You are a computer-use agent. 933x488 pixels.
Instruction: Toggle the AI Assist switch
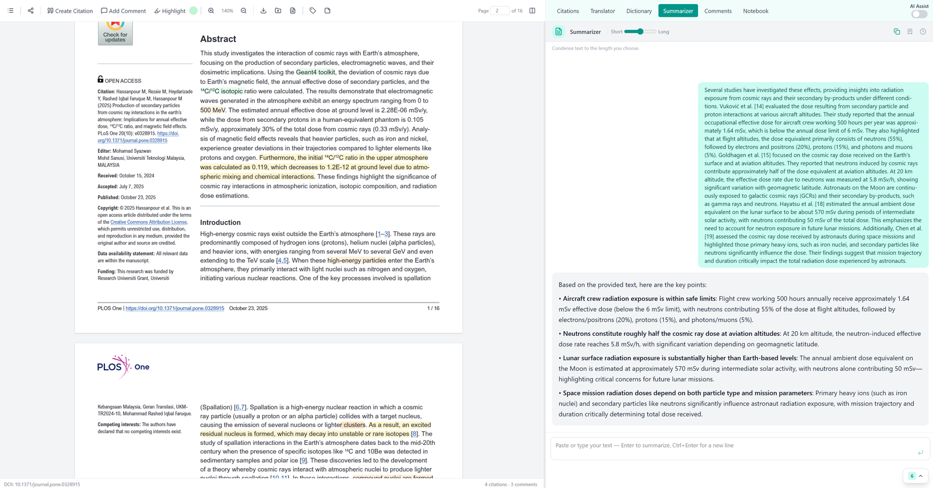click(919, 14)
